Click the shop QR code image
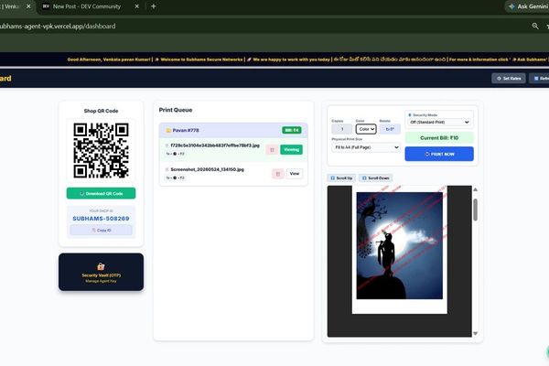This screenshot has height=366, width=549. coord(101,150)
